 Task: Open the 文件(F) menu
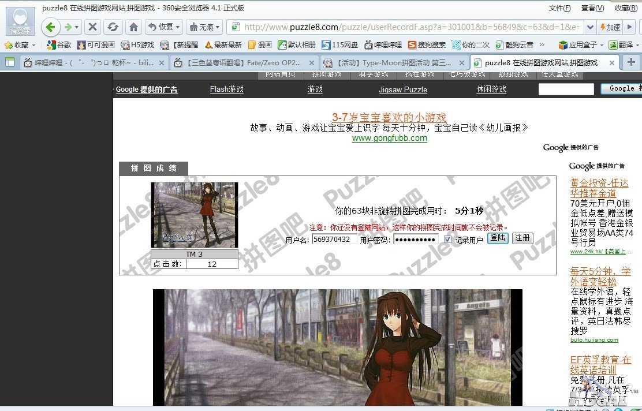coord(559,8)
